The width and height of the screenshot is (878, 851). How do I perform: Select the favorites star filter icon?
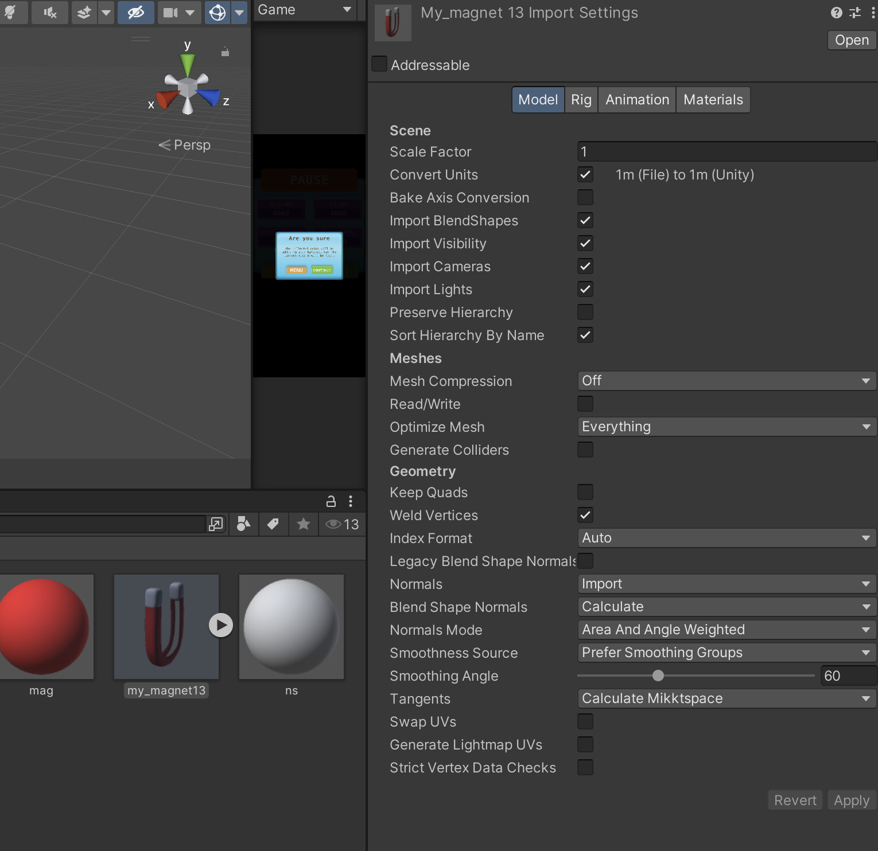point(303,524)
